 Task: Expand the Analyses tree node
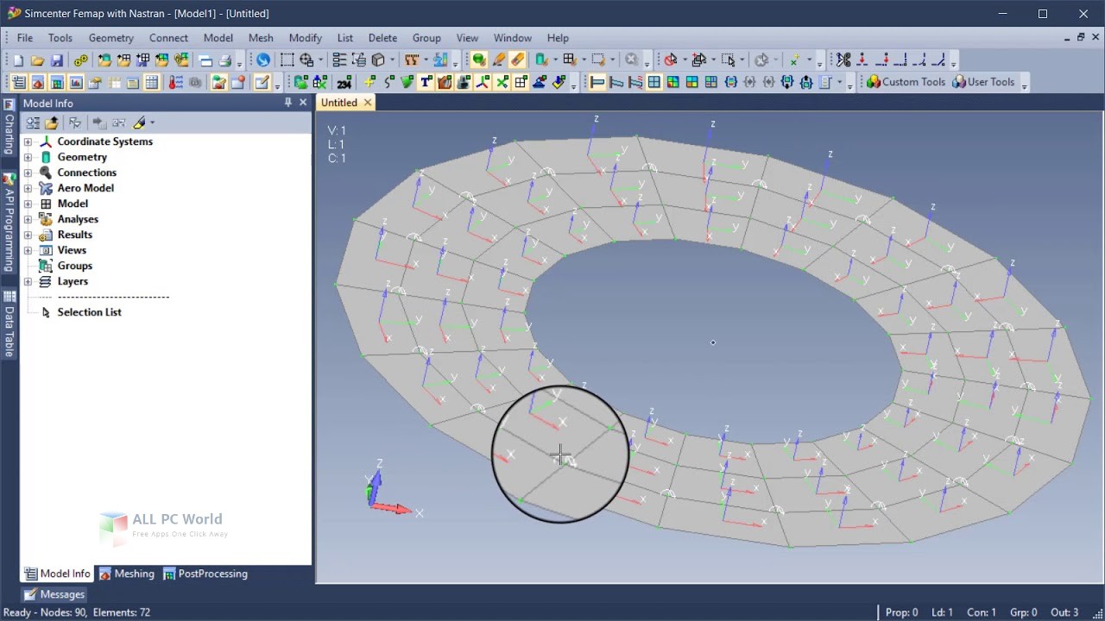coord(28,219)
